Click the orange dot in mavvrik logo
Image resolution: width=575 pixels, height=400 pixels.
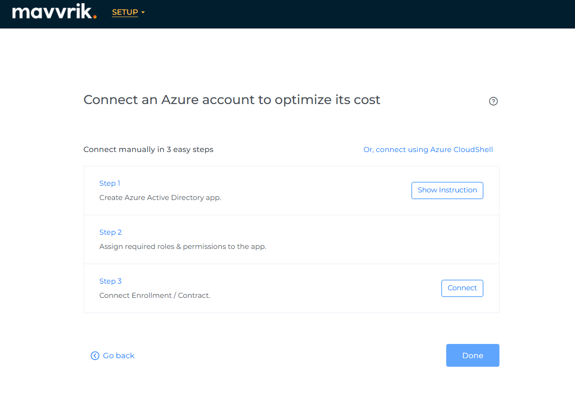[95, 17]
